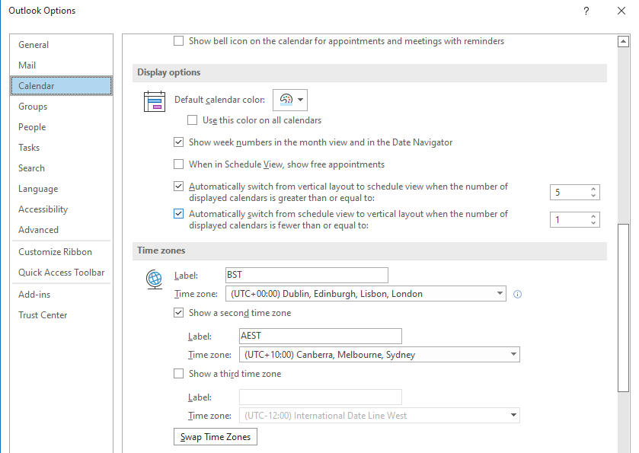Click the calendar display options icon

[155, 101]
